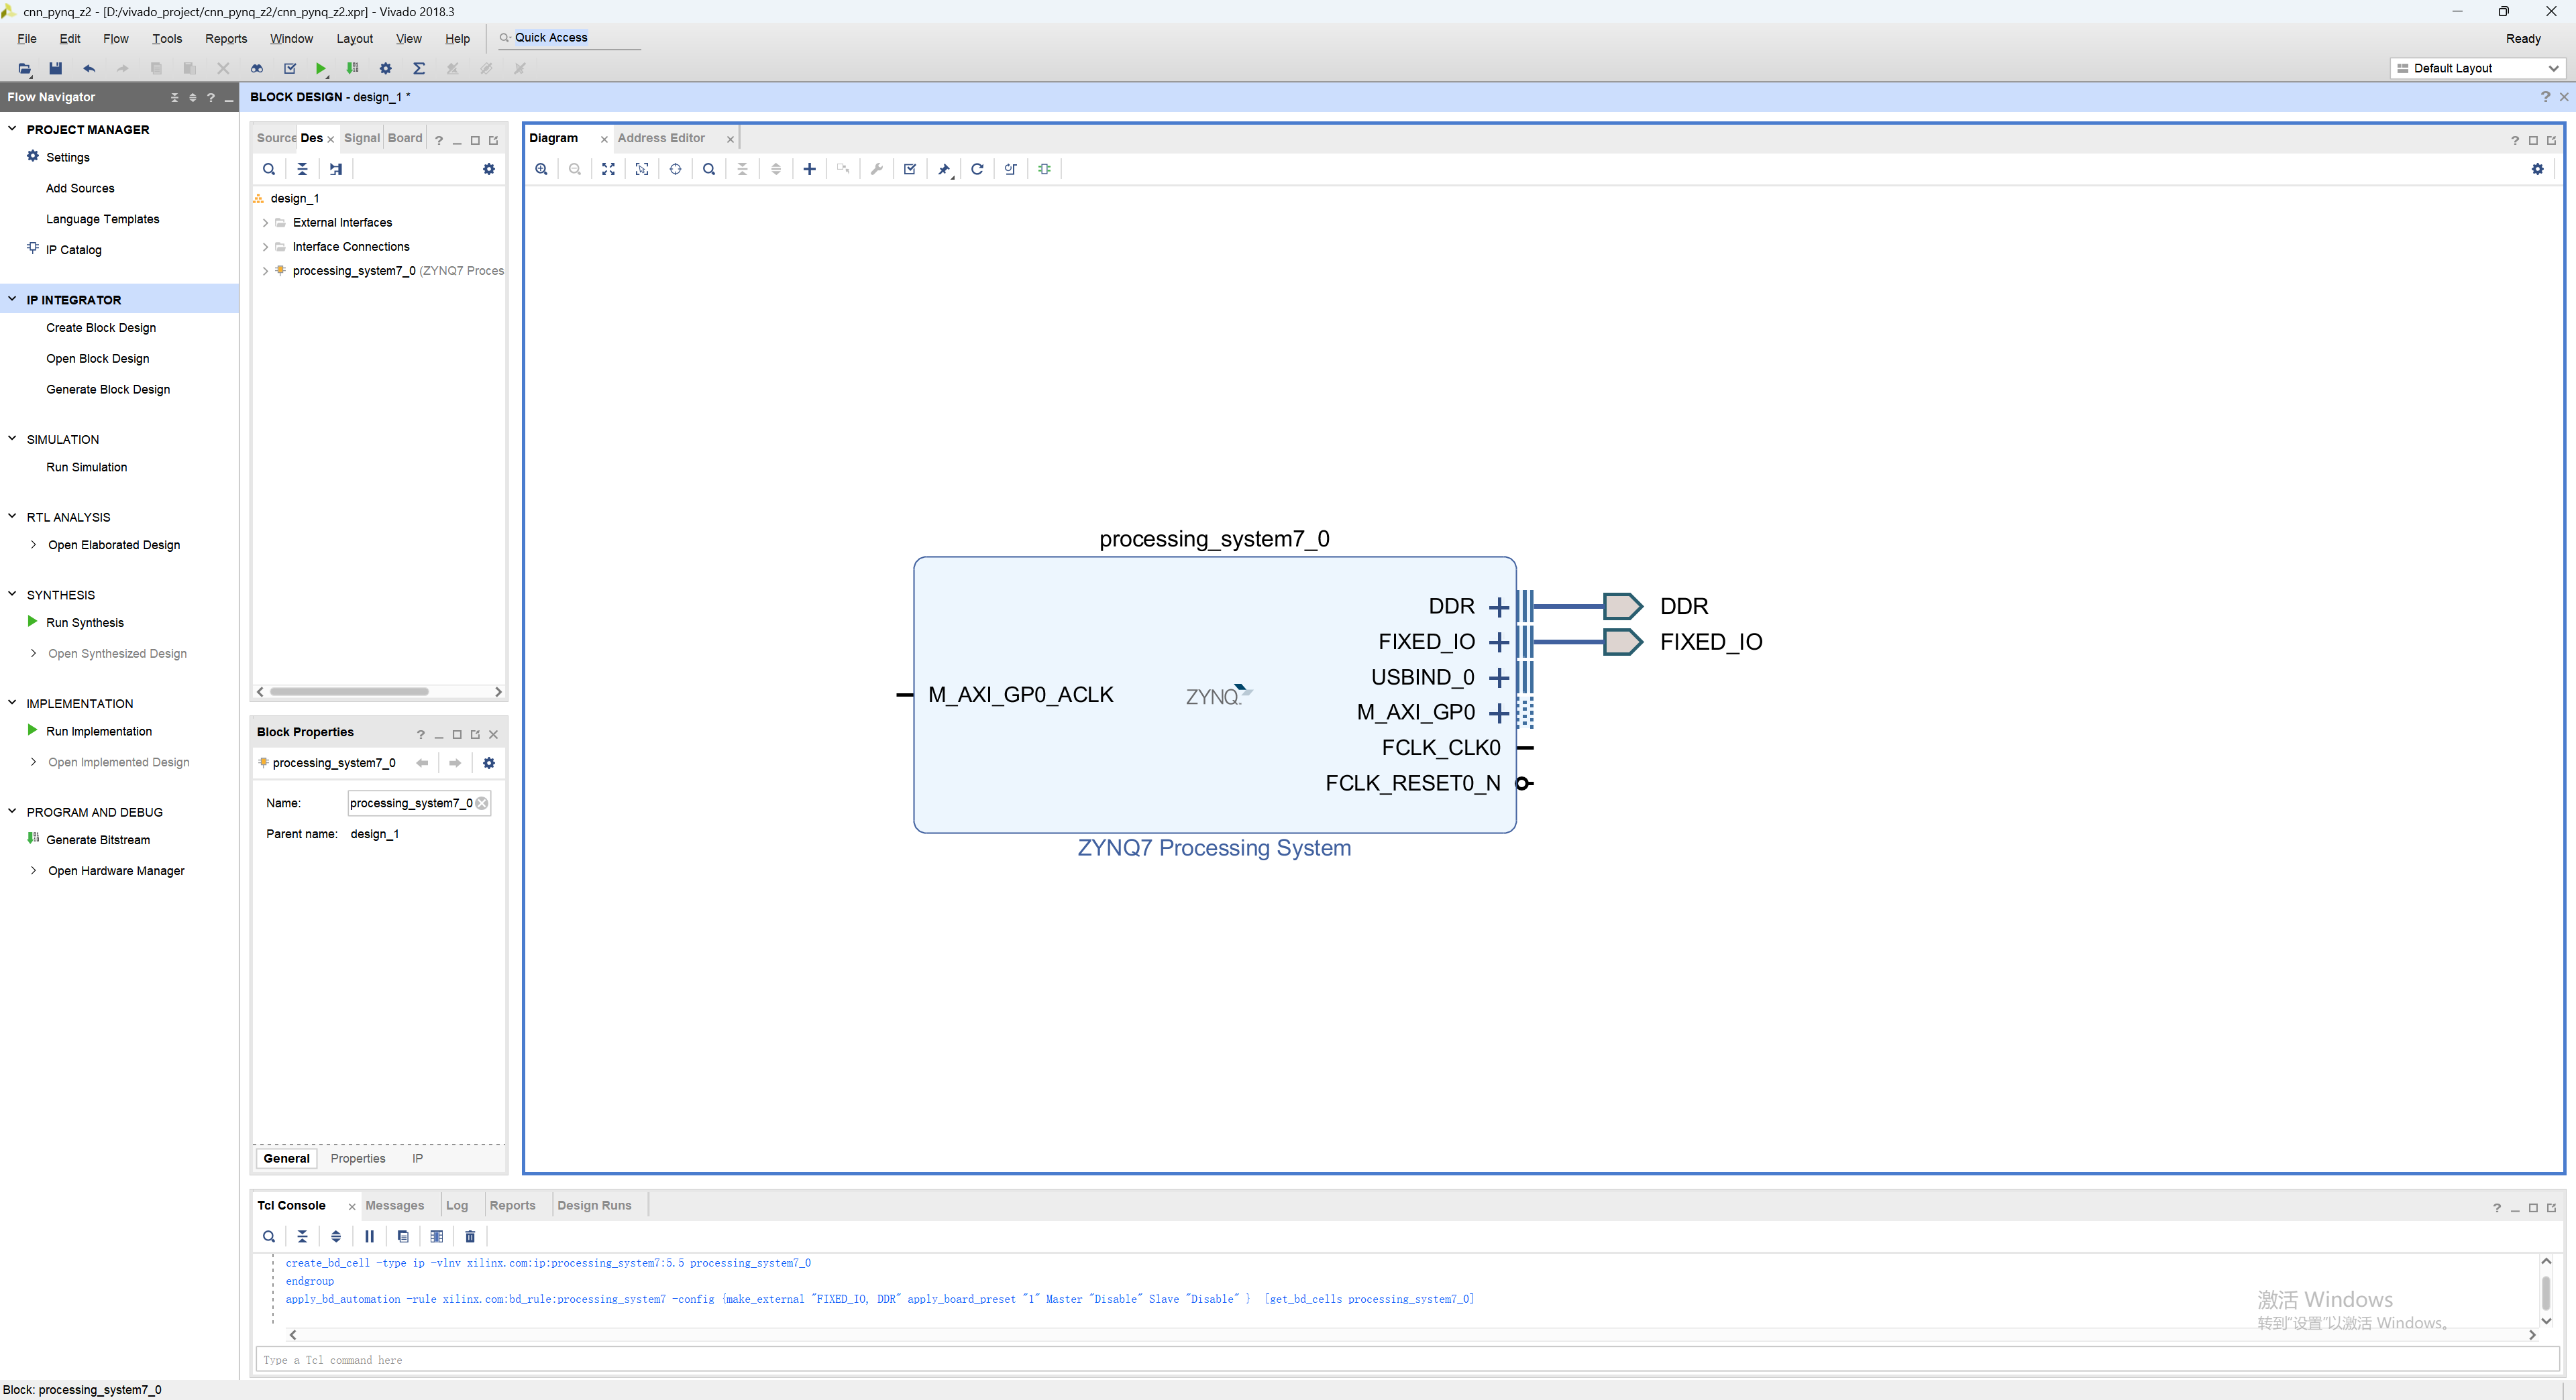2576x1400 pixels.
Task: Click the Save icon in main toolbar
Action: (56, 68)
